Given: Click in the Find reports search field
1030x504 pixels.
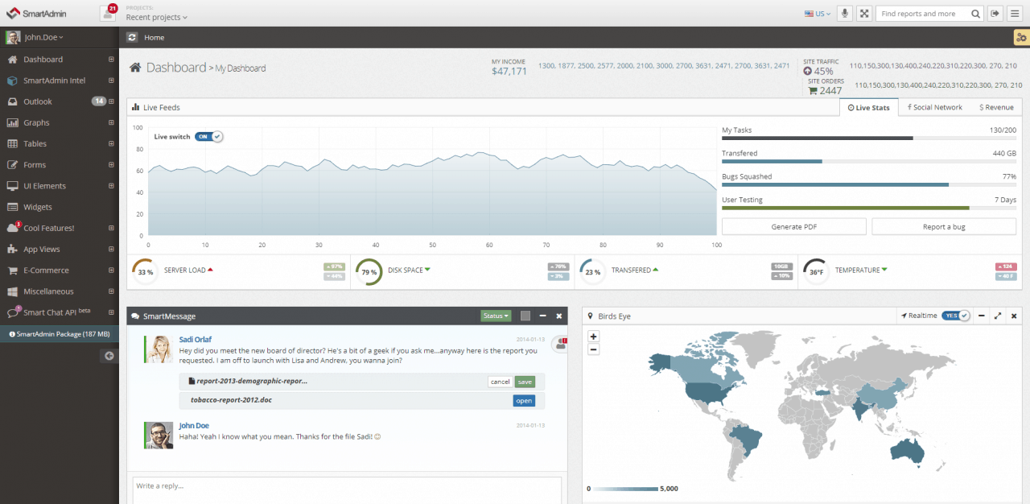Looking at the screenshot, I should pyautogui.click(x=921, y=14).
